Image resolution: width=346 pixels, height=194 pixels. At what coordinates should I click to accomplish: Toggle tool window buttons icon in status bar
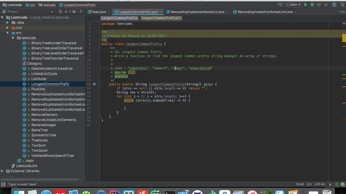pyautogui.click(x=3, y=184)
